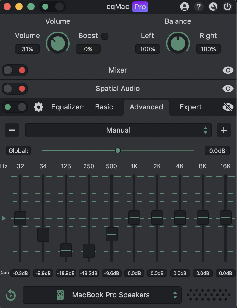Show Equalizer section via crossed eye icon
This screenshot has width=237, height=308.
(228, 107)
